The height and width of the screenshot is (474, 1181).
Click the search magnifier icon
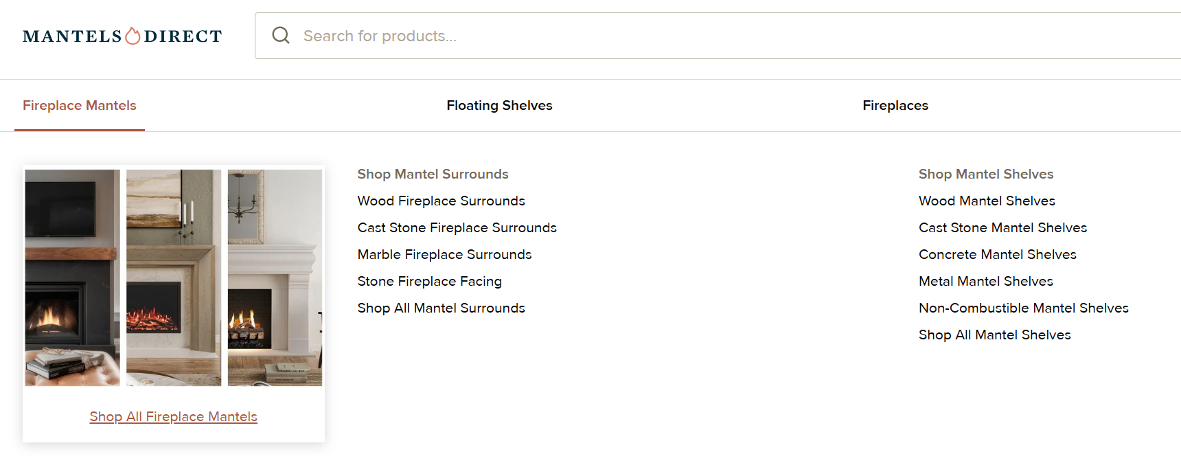[281, 36]
